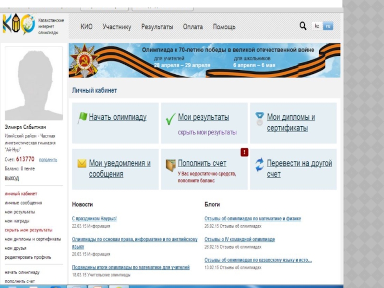Open Перевести на другой счет link
This screenshot has height=288, width=384.
299,168
